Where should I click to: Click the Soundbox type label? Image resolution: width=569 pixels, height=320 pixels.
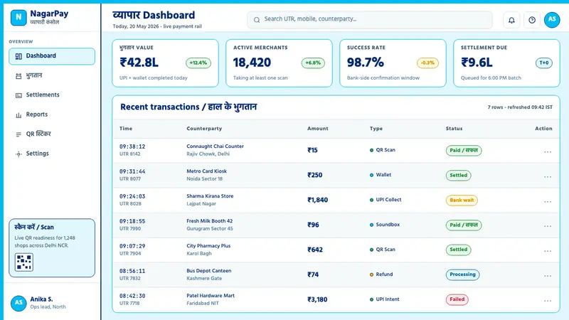click(x=388, y=225)
